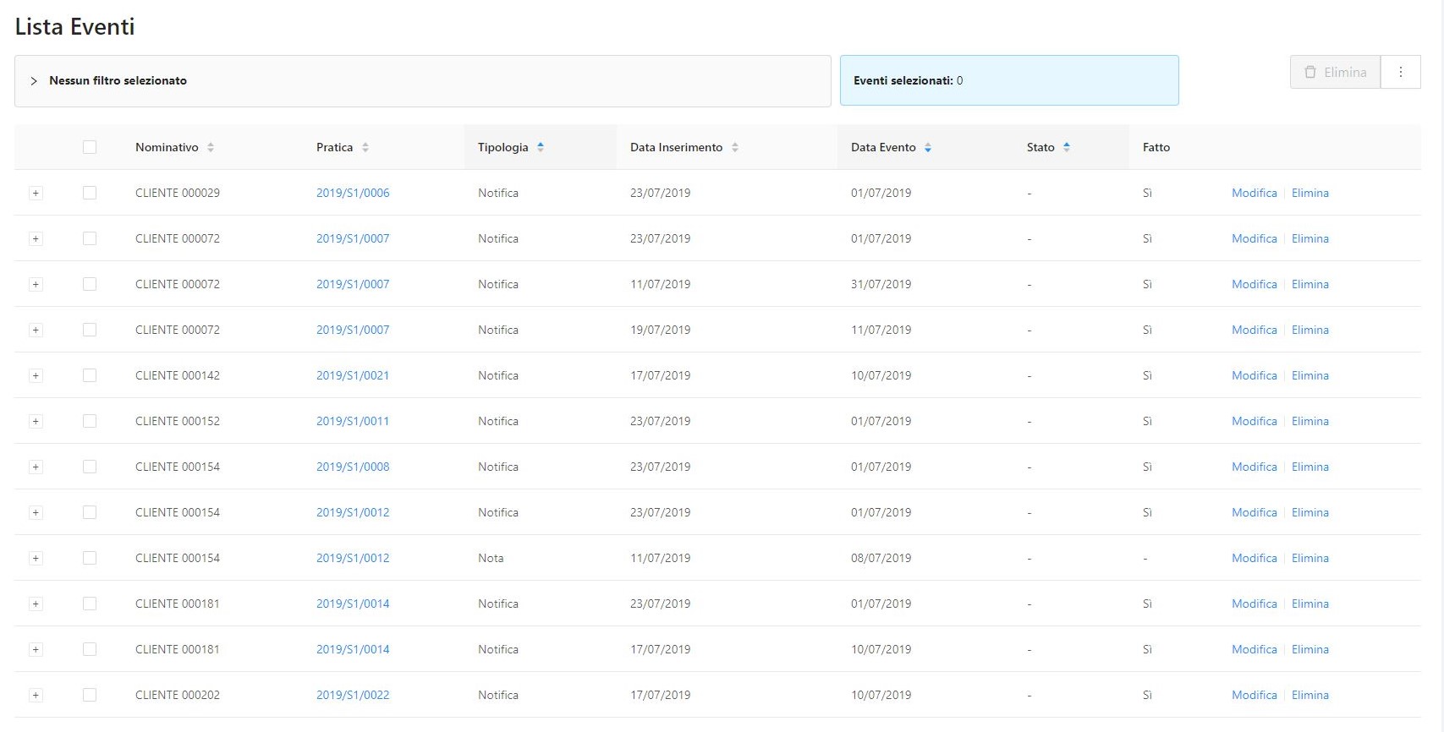Image resolution: width=1444 pixels, height=732 pixels.
Task: Select the CLIENTE 000029 row checkbox
Action: (x=90, y=193)
